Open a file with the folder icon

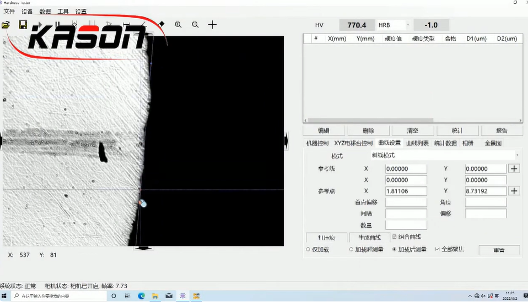(x=6, y=25)
